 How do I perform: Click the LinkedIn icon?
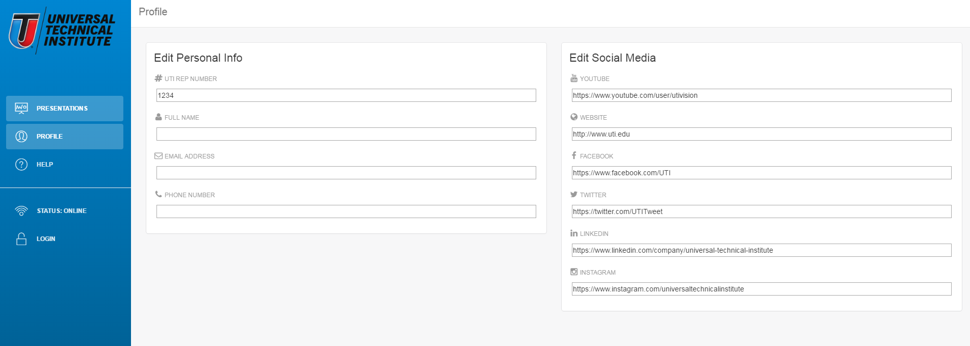(x=574, y=233)
